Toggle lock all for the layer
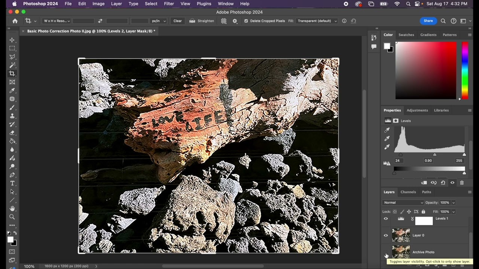This screenshot has width=479, height=269. 423,212
